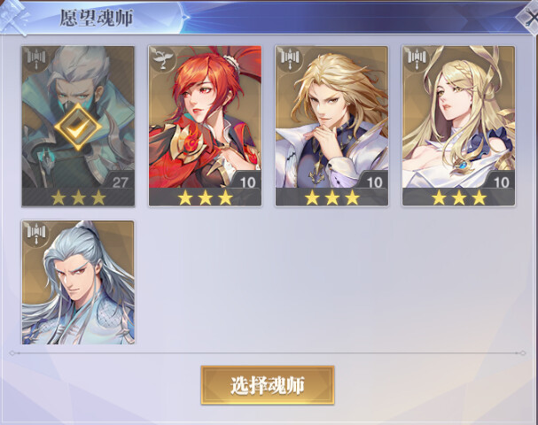Choose the blonde woman with braided hair

[458, 126]
